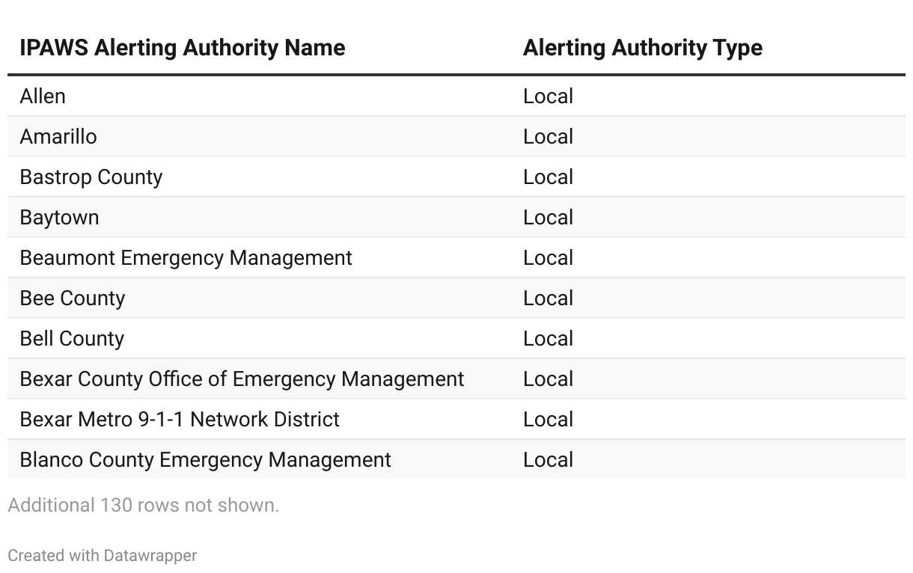Image resolution: width=913 pixels, height=573 pixels.
Task: Click the Bell County entry
Action: (x=72, y=339)
